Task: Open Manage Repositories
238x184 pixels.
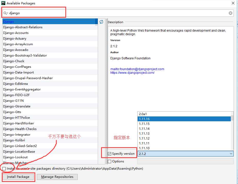Action: click(57, 177)
